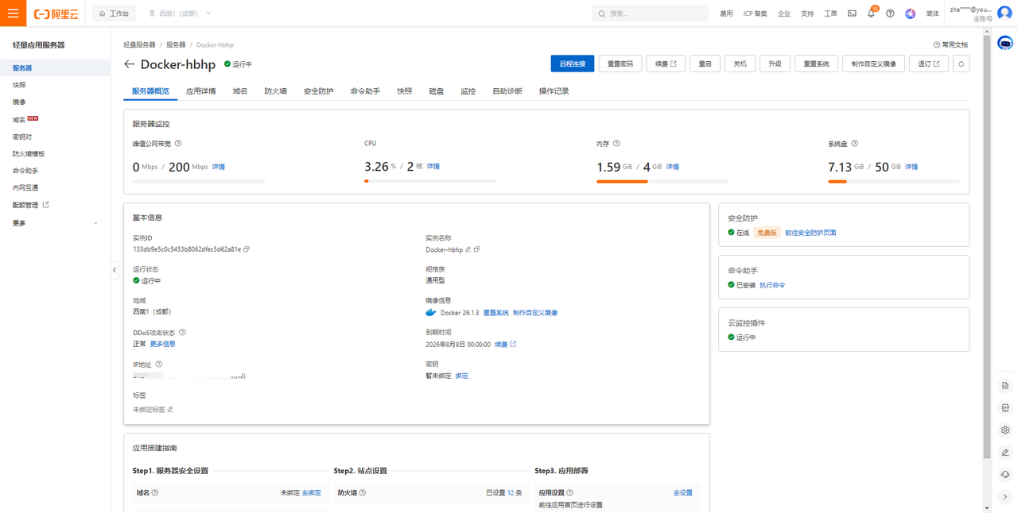Switch to the 监控 tab
The width and height of the screenshot is (1018, 513).
468,91
